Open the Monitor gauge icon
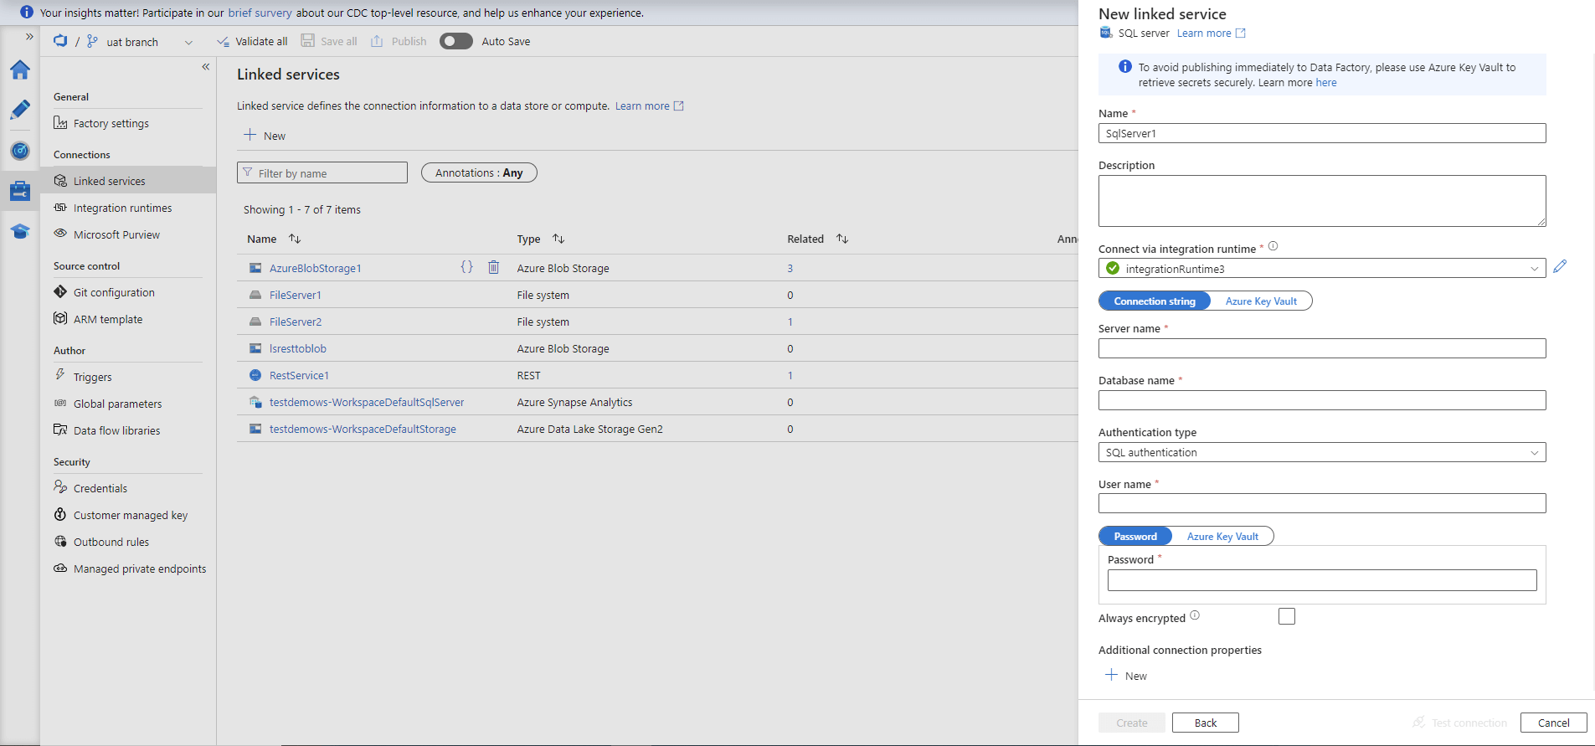This screenshot has width=1595, height=746. click(x=20, y=151)
